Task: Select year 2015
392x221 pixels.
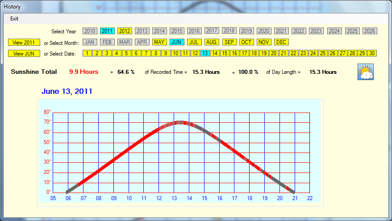Action: (177, 31)
